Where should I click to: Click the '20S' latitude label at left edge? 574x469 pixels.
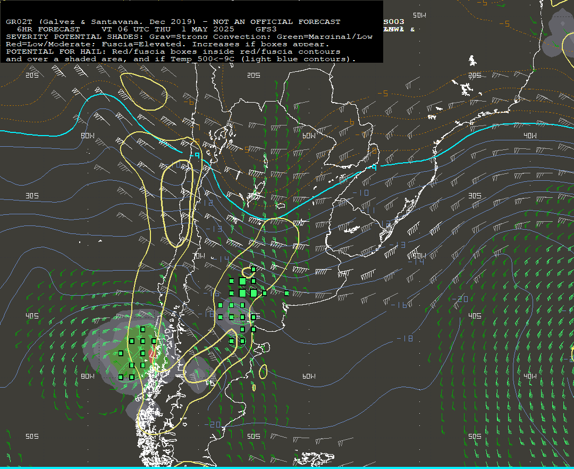coord(32,75)
